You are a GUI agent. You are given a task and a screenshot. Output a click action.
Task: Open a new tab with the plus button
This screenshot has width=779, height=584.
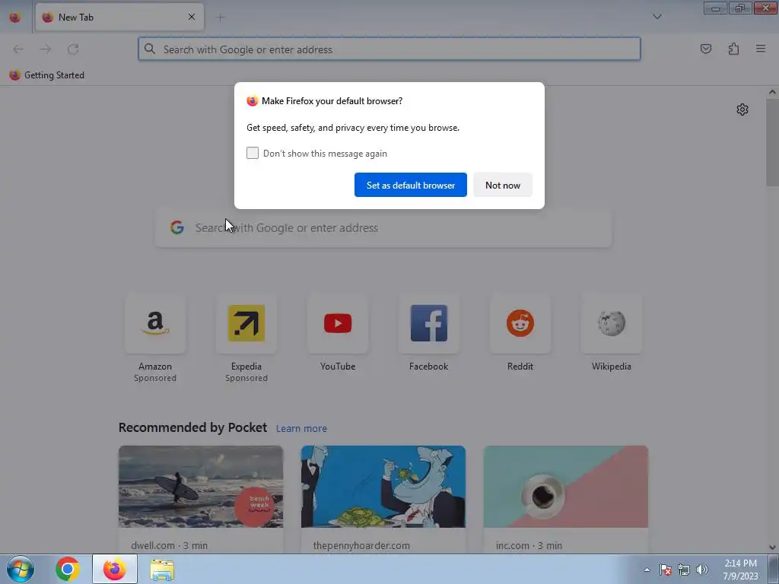click(x=220, y=17)
